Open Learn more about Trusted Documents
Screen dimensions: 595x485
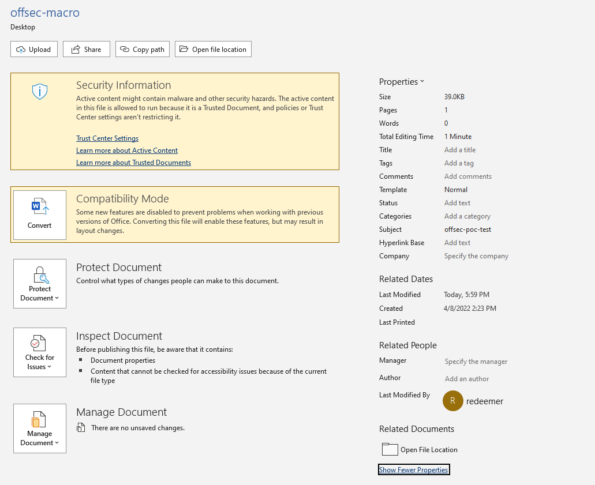[x=133, y=162]
